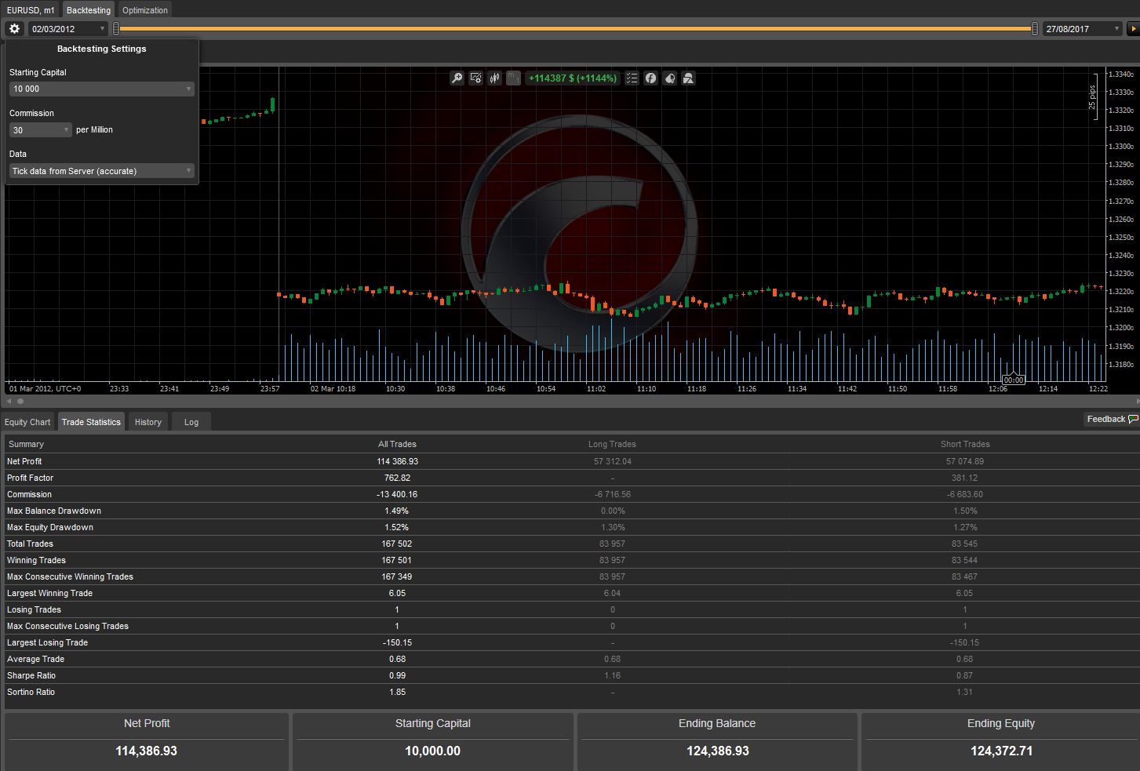Click the chart horizontal scrollbar thumb
This screenshot has height=771, width=1140.
20,401
